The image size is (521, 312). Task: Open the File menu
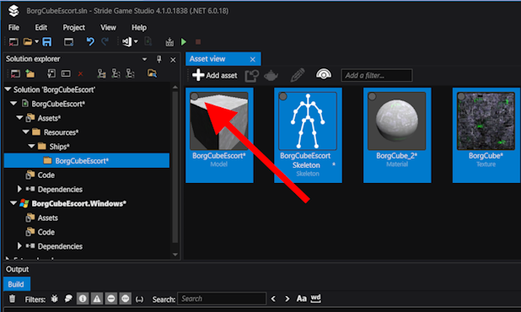pos(13,27)
